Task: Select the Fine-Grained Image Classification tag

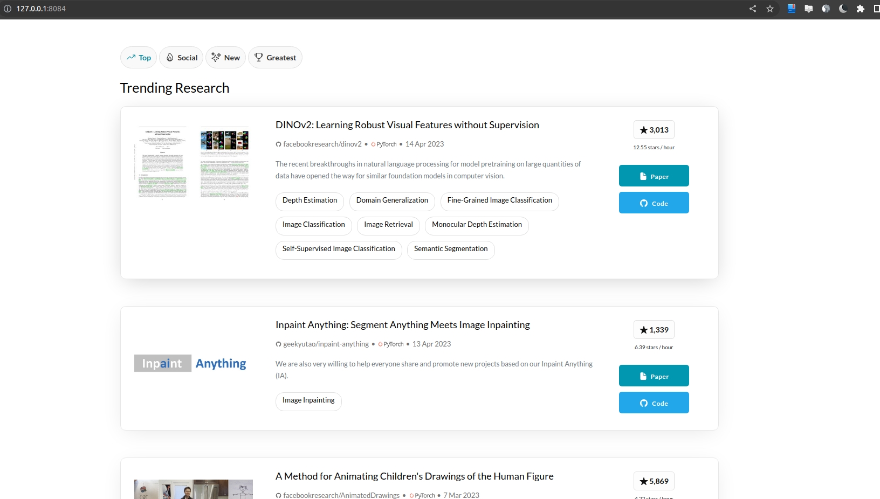Action: pos(500,200)
